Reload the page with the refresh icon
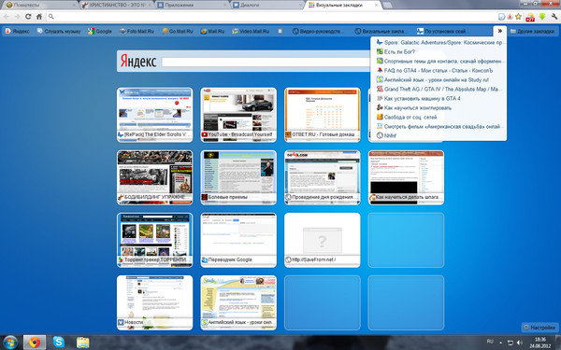Image resolution: width=561 pixels, height=350 pixels. tap(28, 17)
